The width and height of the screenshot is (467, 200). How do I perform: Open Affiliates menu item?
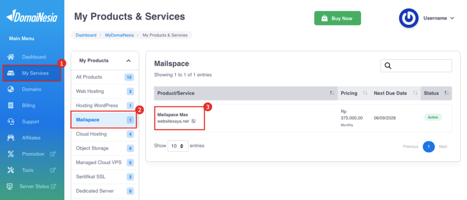[32, 138]
